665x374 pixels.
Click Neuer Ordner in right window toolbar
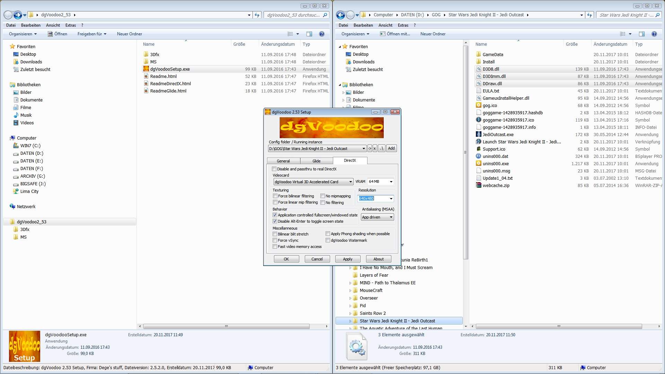tap(433, 34)
